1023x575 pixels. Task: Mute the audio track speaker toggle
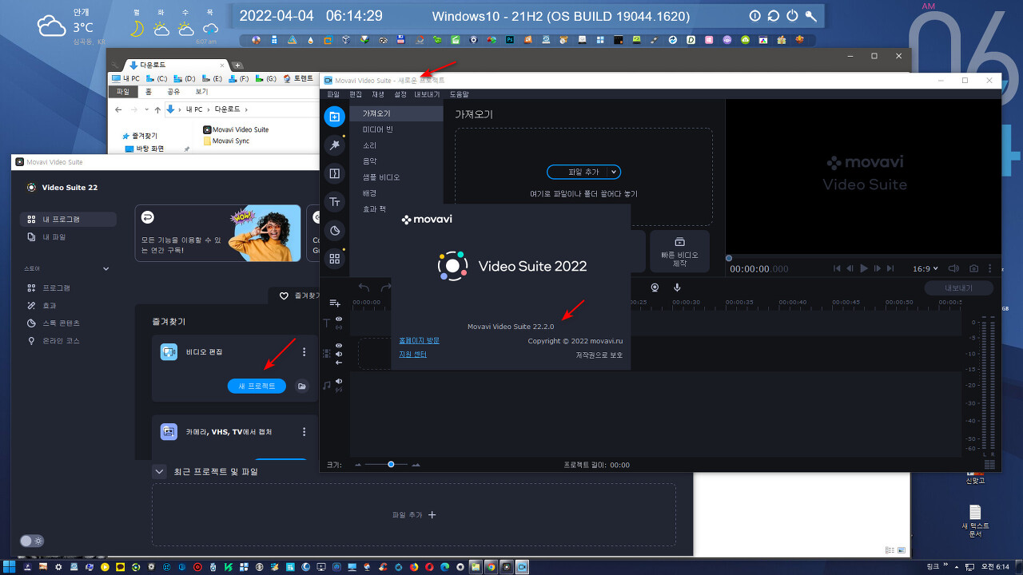tap(339, 381)
